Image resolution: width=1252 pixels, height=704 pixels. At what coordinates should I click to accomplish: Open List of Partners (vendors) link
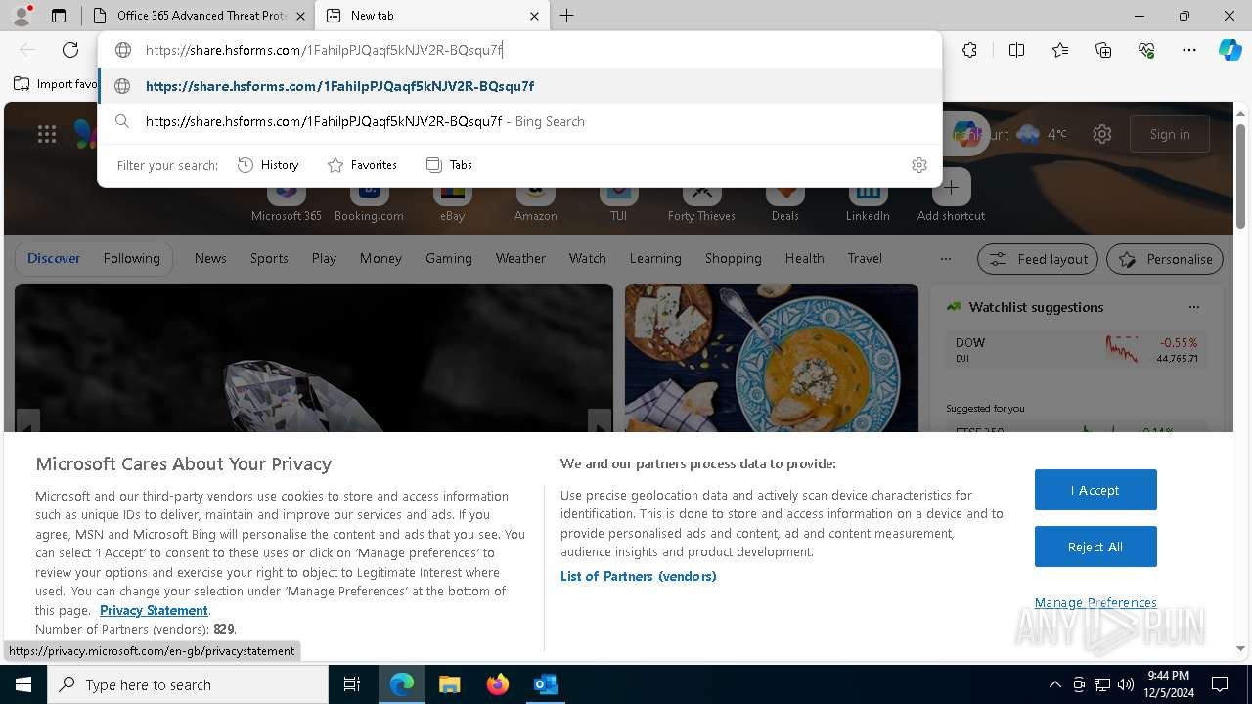(x=639, y=576)
